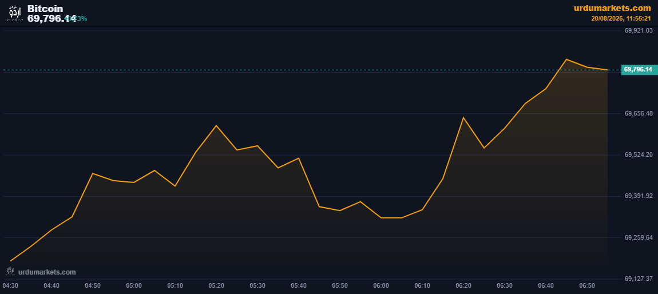Open the orange urdumarkets.com link at top
Image resolution: width=658 pixels, height=294 pixels.
612,8
